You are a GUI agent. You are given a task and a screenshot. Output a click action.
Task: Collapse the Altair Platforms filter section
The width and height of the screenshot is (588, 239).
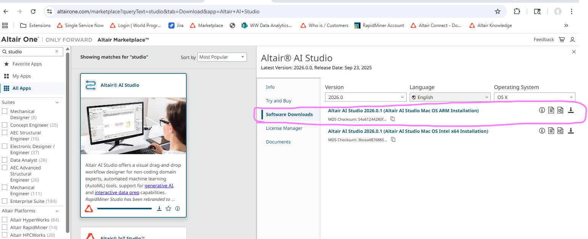[x=58, y=211]
